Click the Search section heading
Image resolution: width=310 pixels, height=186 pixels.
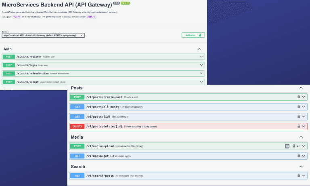78,167
